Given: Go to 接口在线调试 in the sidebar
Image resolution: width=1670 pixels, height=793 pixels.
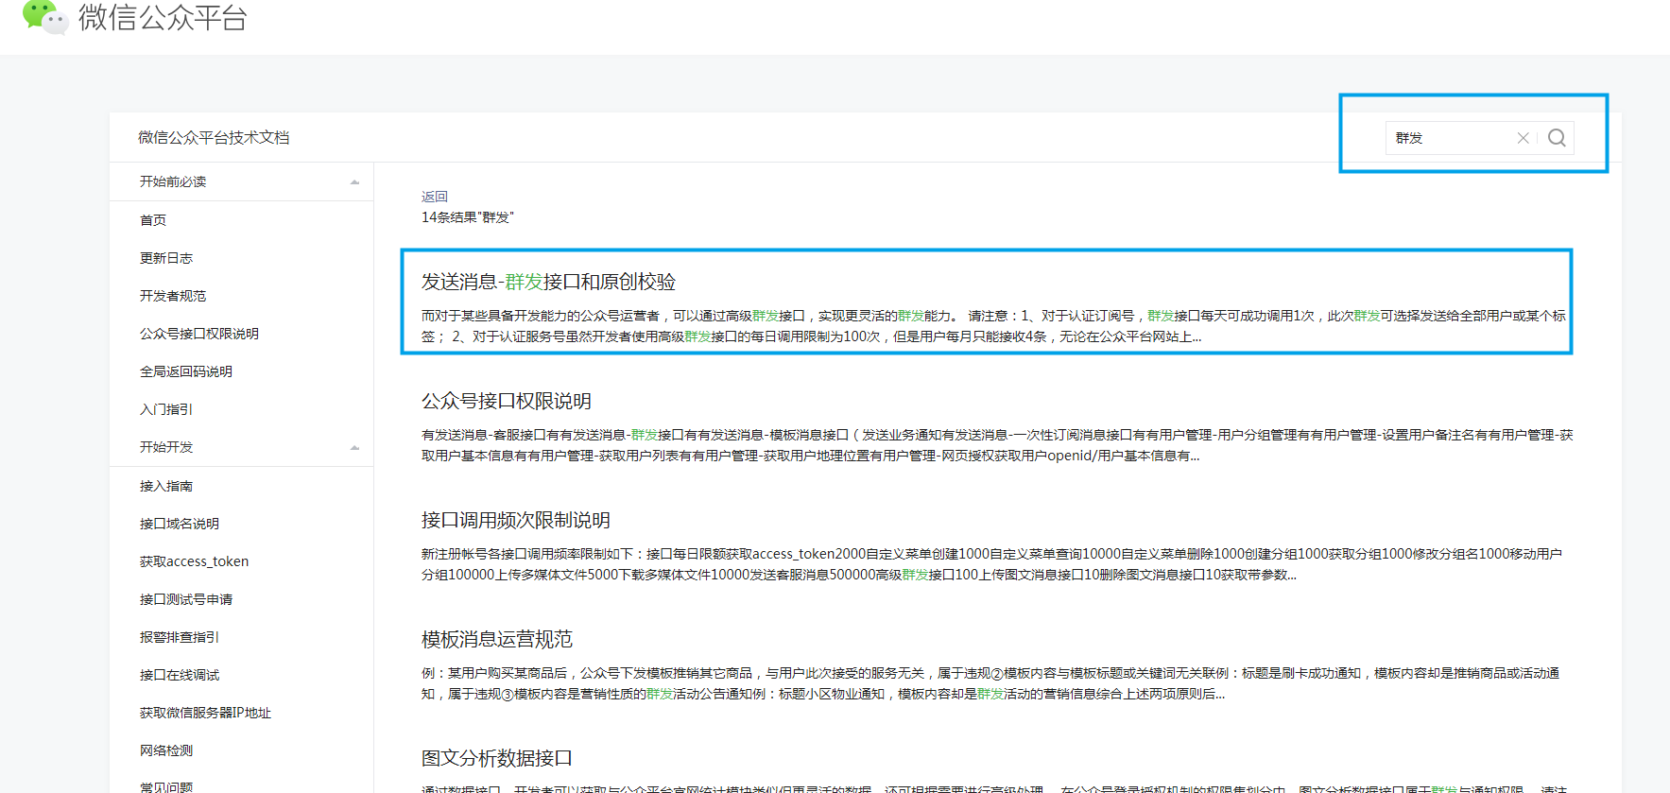Looking at the screenshot, I should pos(180,675).
